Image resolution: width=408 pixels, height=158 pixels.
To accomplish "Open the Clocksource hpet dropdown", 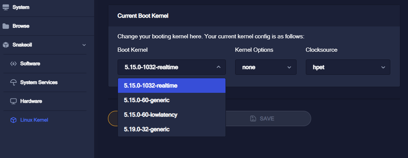I will point(348,67).
